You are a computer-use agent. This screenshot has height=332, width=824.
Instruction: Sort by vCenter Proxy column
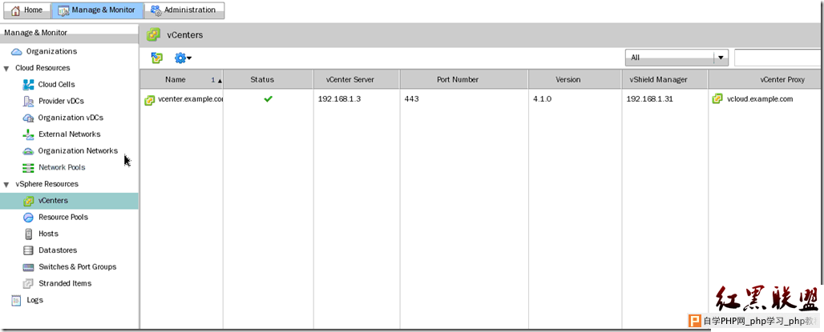[765, 80]
